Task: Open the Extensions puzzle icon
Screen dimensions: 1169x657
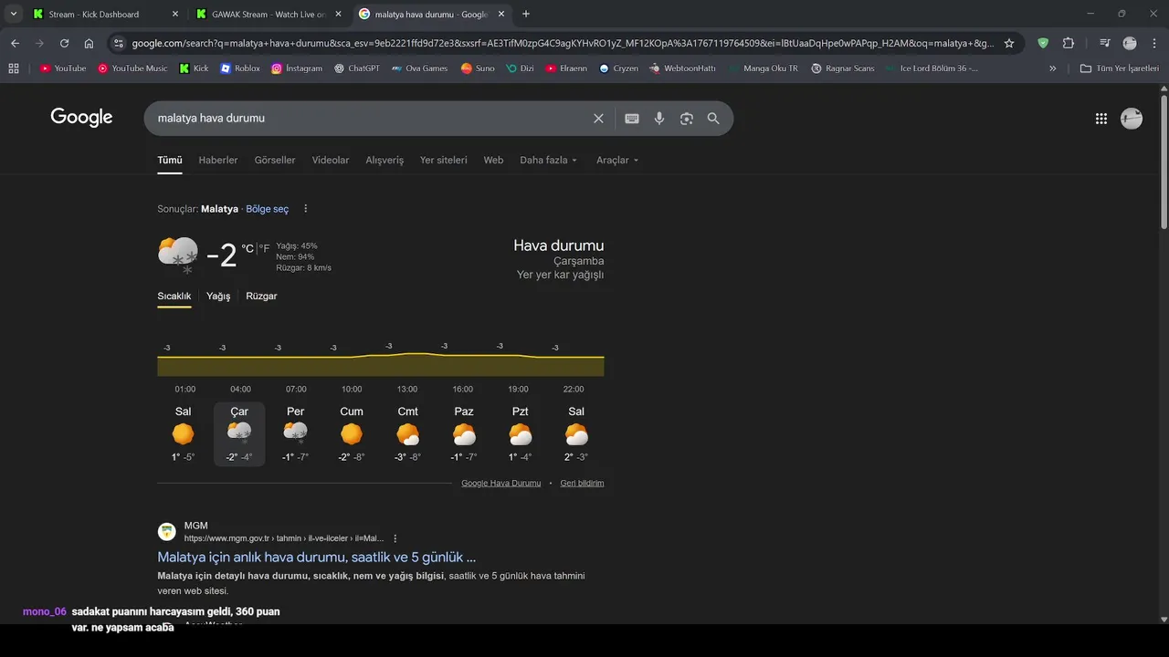Action: coord(1069,43)
